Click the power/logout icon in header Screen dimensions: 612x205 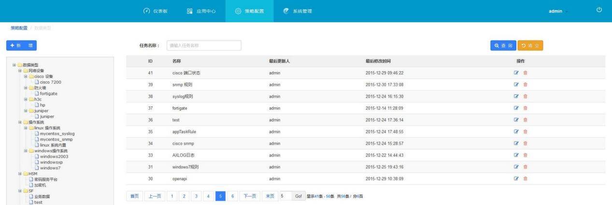click(x=599, y=10)
